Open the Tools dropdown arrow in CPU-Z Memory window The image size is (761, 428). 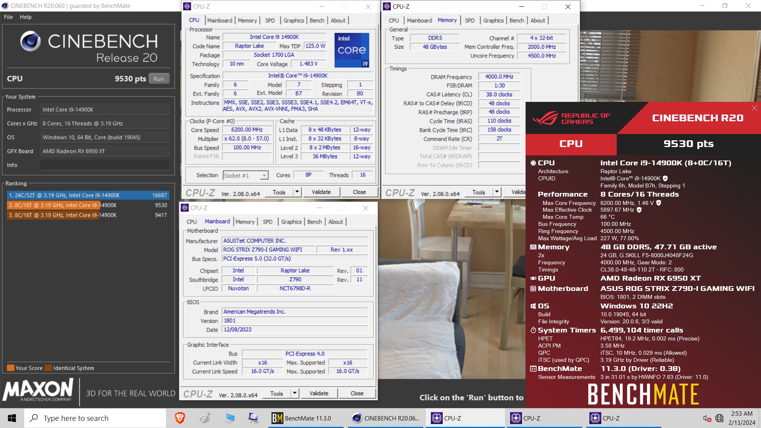click(497, 192)
